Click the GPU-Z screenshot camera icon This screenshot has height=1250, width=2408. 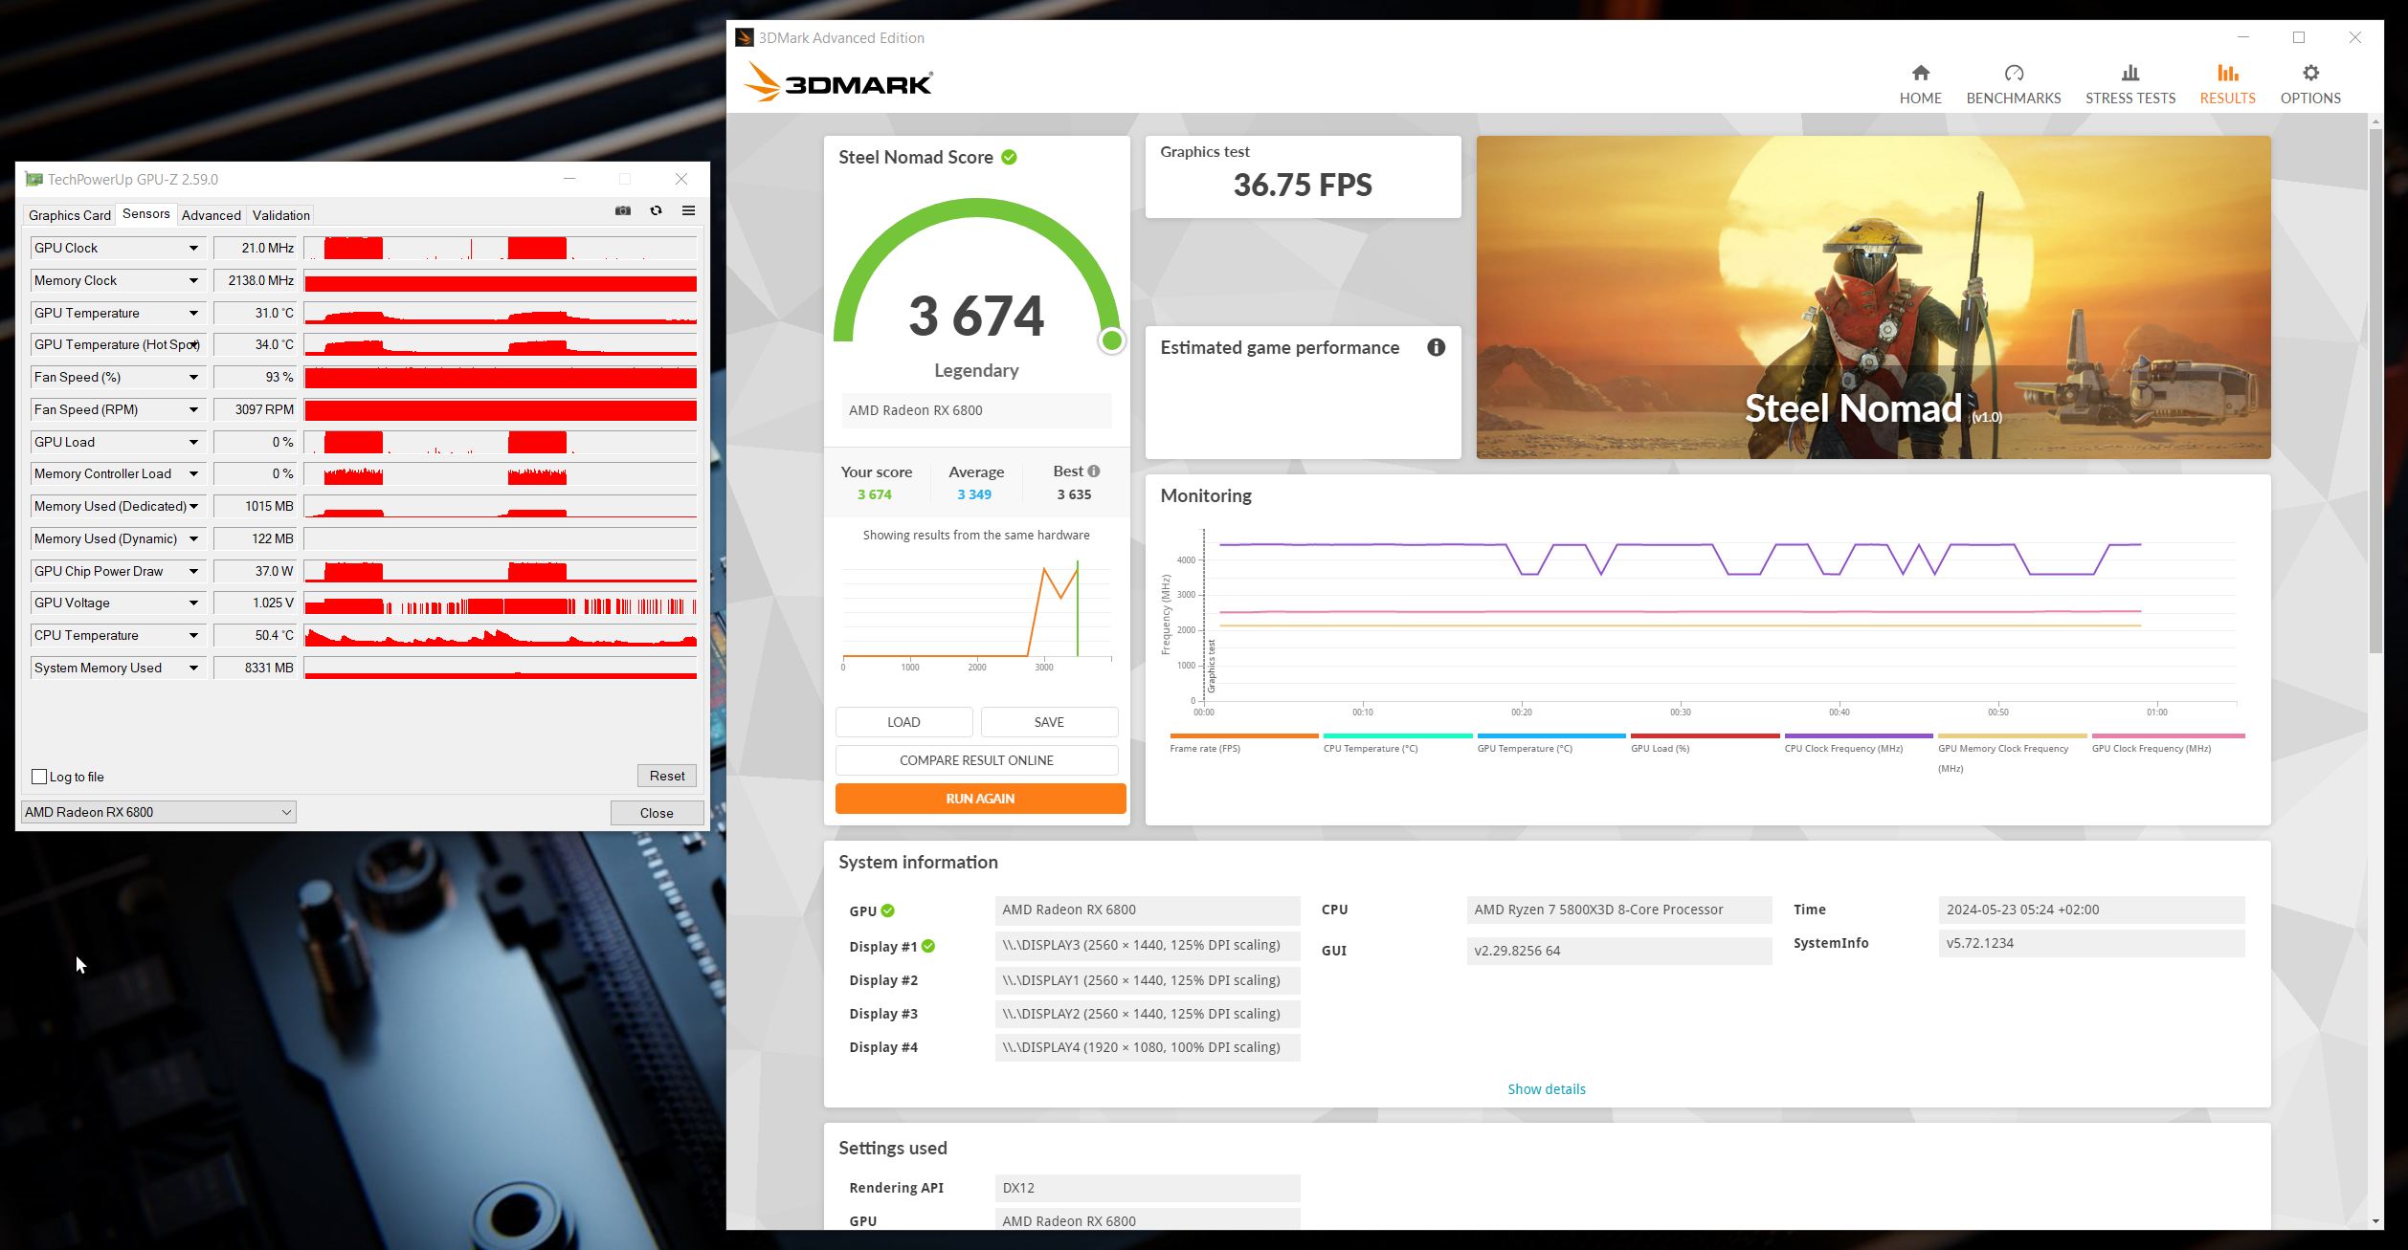coord(623,210)
